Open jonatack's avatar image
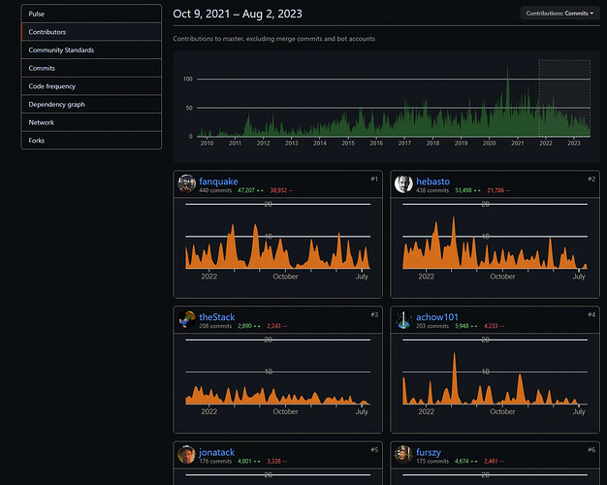 click(186, 454)
